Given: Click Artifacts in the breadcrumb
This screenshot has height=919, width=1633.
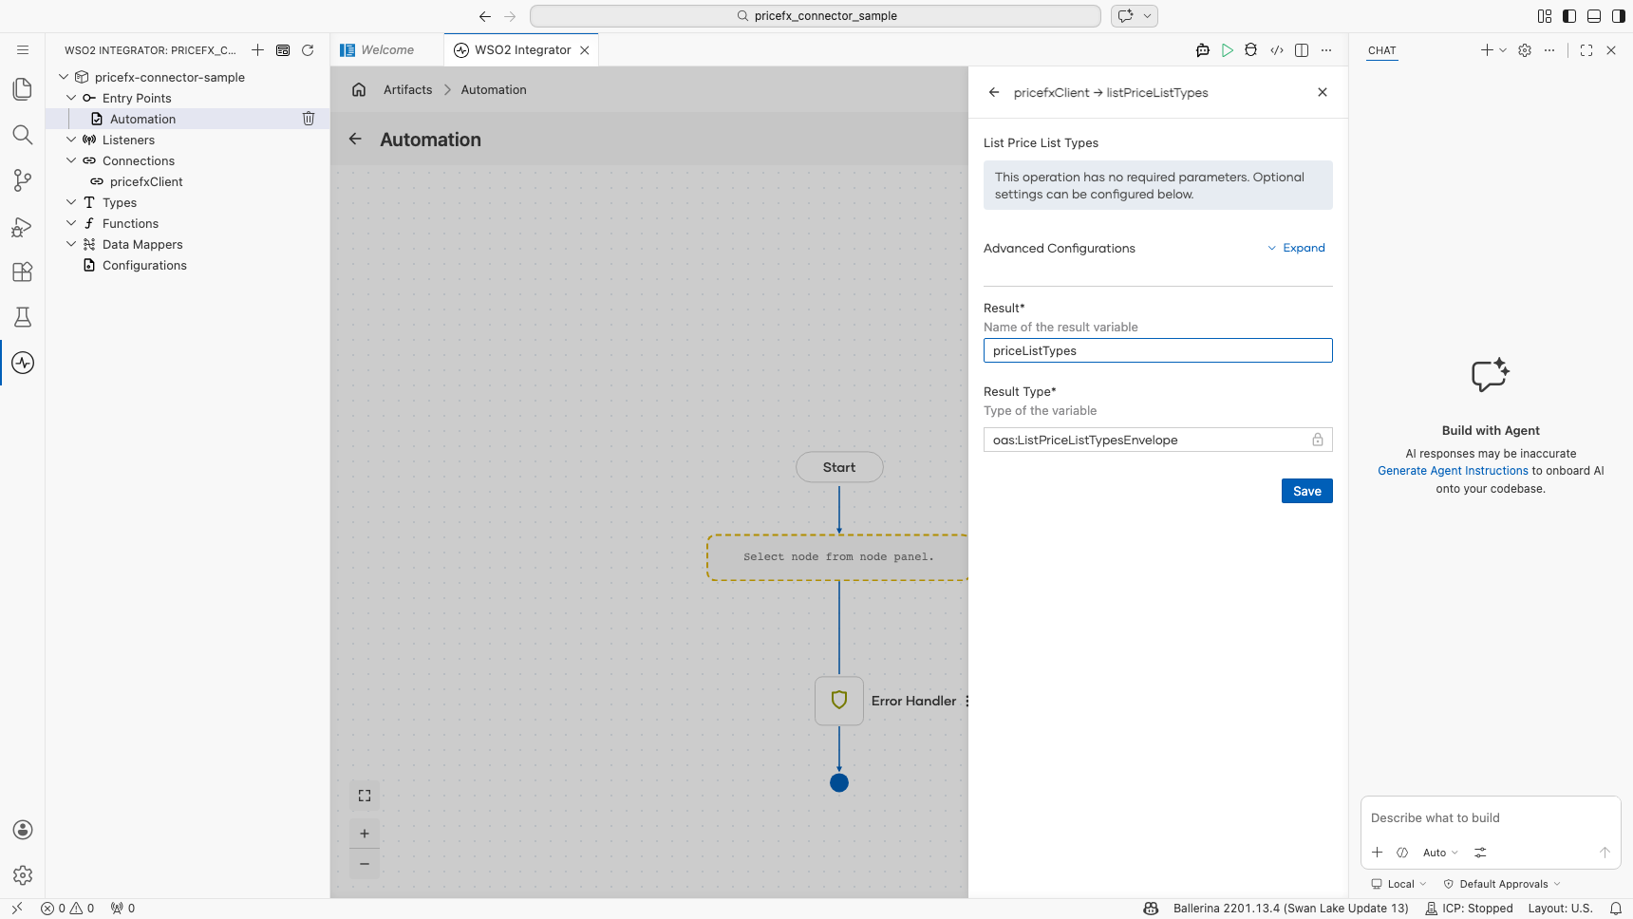Looking at the screenshot, I should click(408, 90).
